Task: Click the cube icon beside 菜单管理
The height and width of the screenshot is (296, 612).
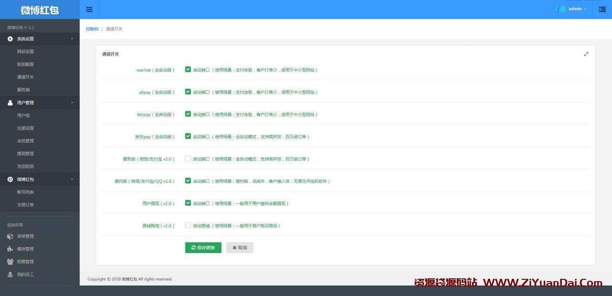Action: tap(10, 236)
